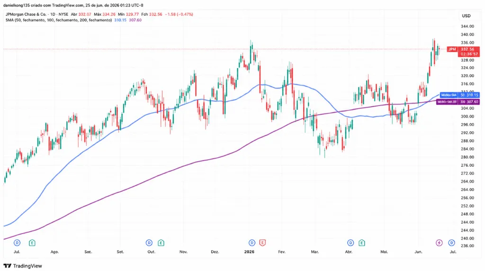Click the danielkong135 header caption
The image size is (485, 271).
pos(73,5)
